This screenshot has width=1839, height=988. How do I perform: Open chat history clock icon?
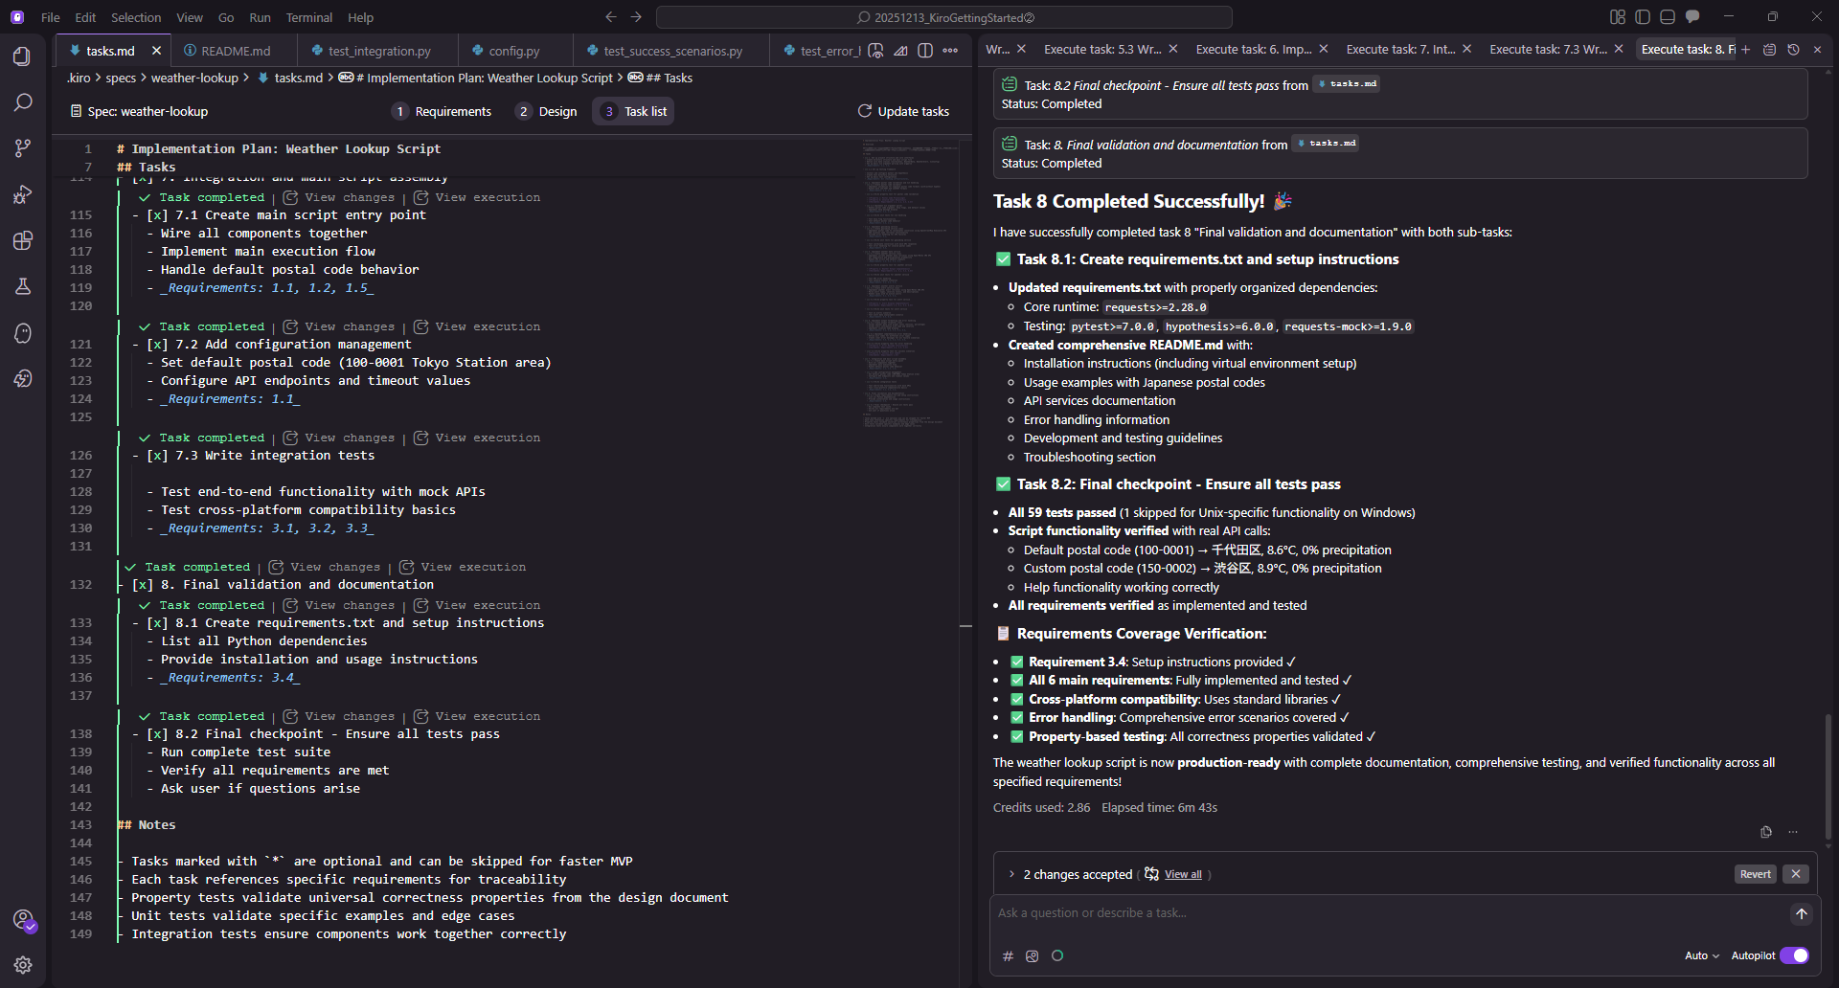1793,50
